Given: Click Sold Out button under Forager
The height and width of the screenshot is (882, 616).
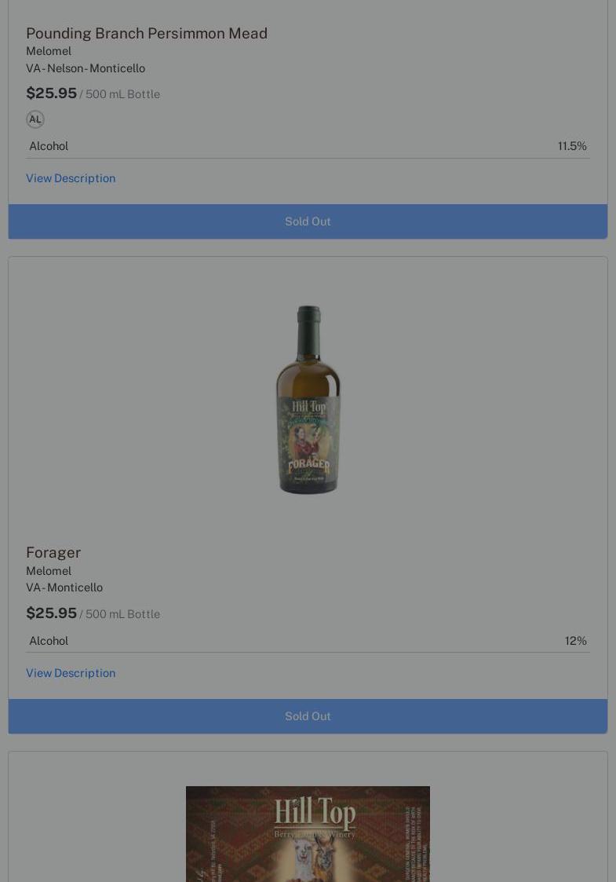Looking at the screenshot, I should click(x=308, y=716).
